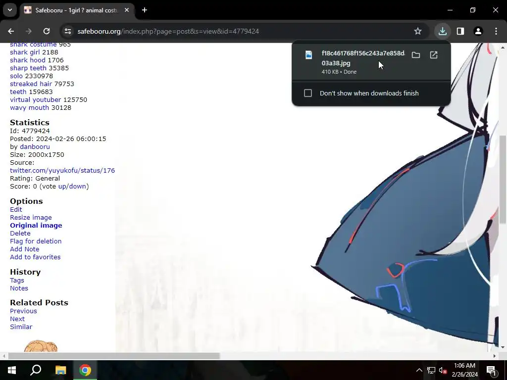Find Similar posts
Image resolution: width=507 pixels, height=380 pixels.
click(21, 327)
